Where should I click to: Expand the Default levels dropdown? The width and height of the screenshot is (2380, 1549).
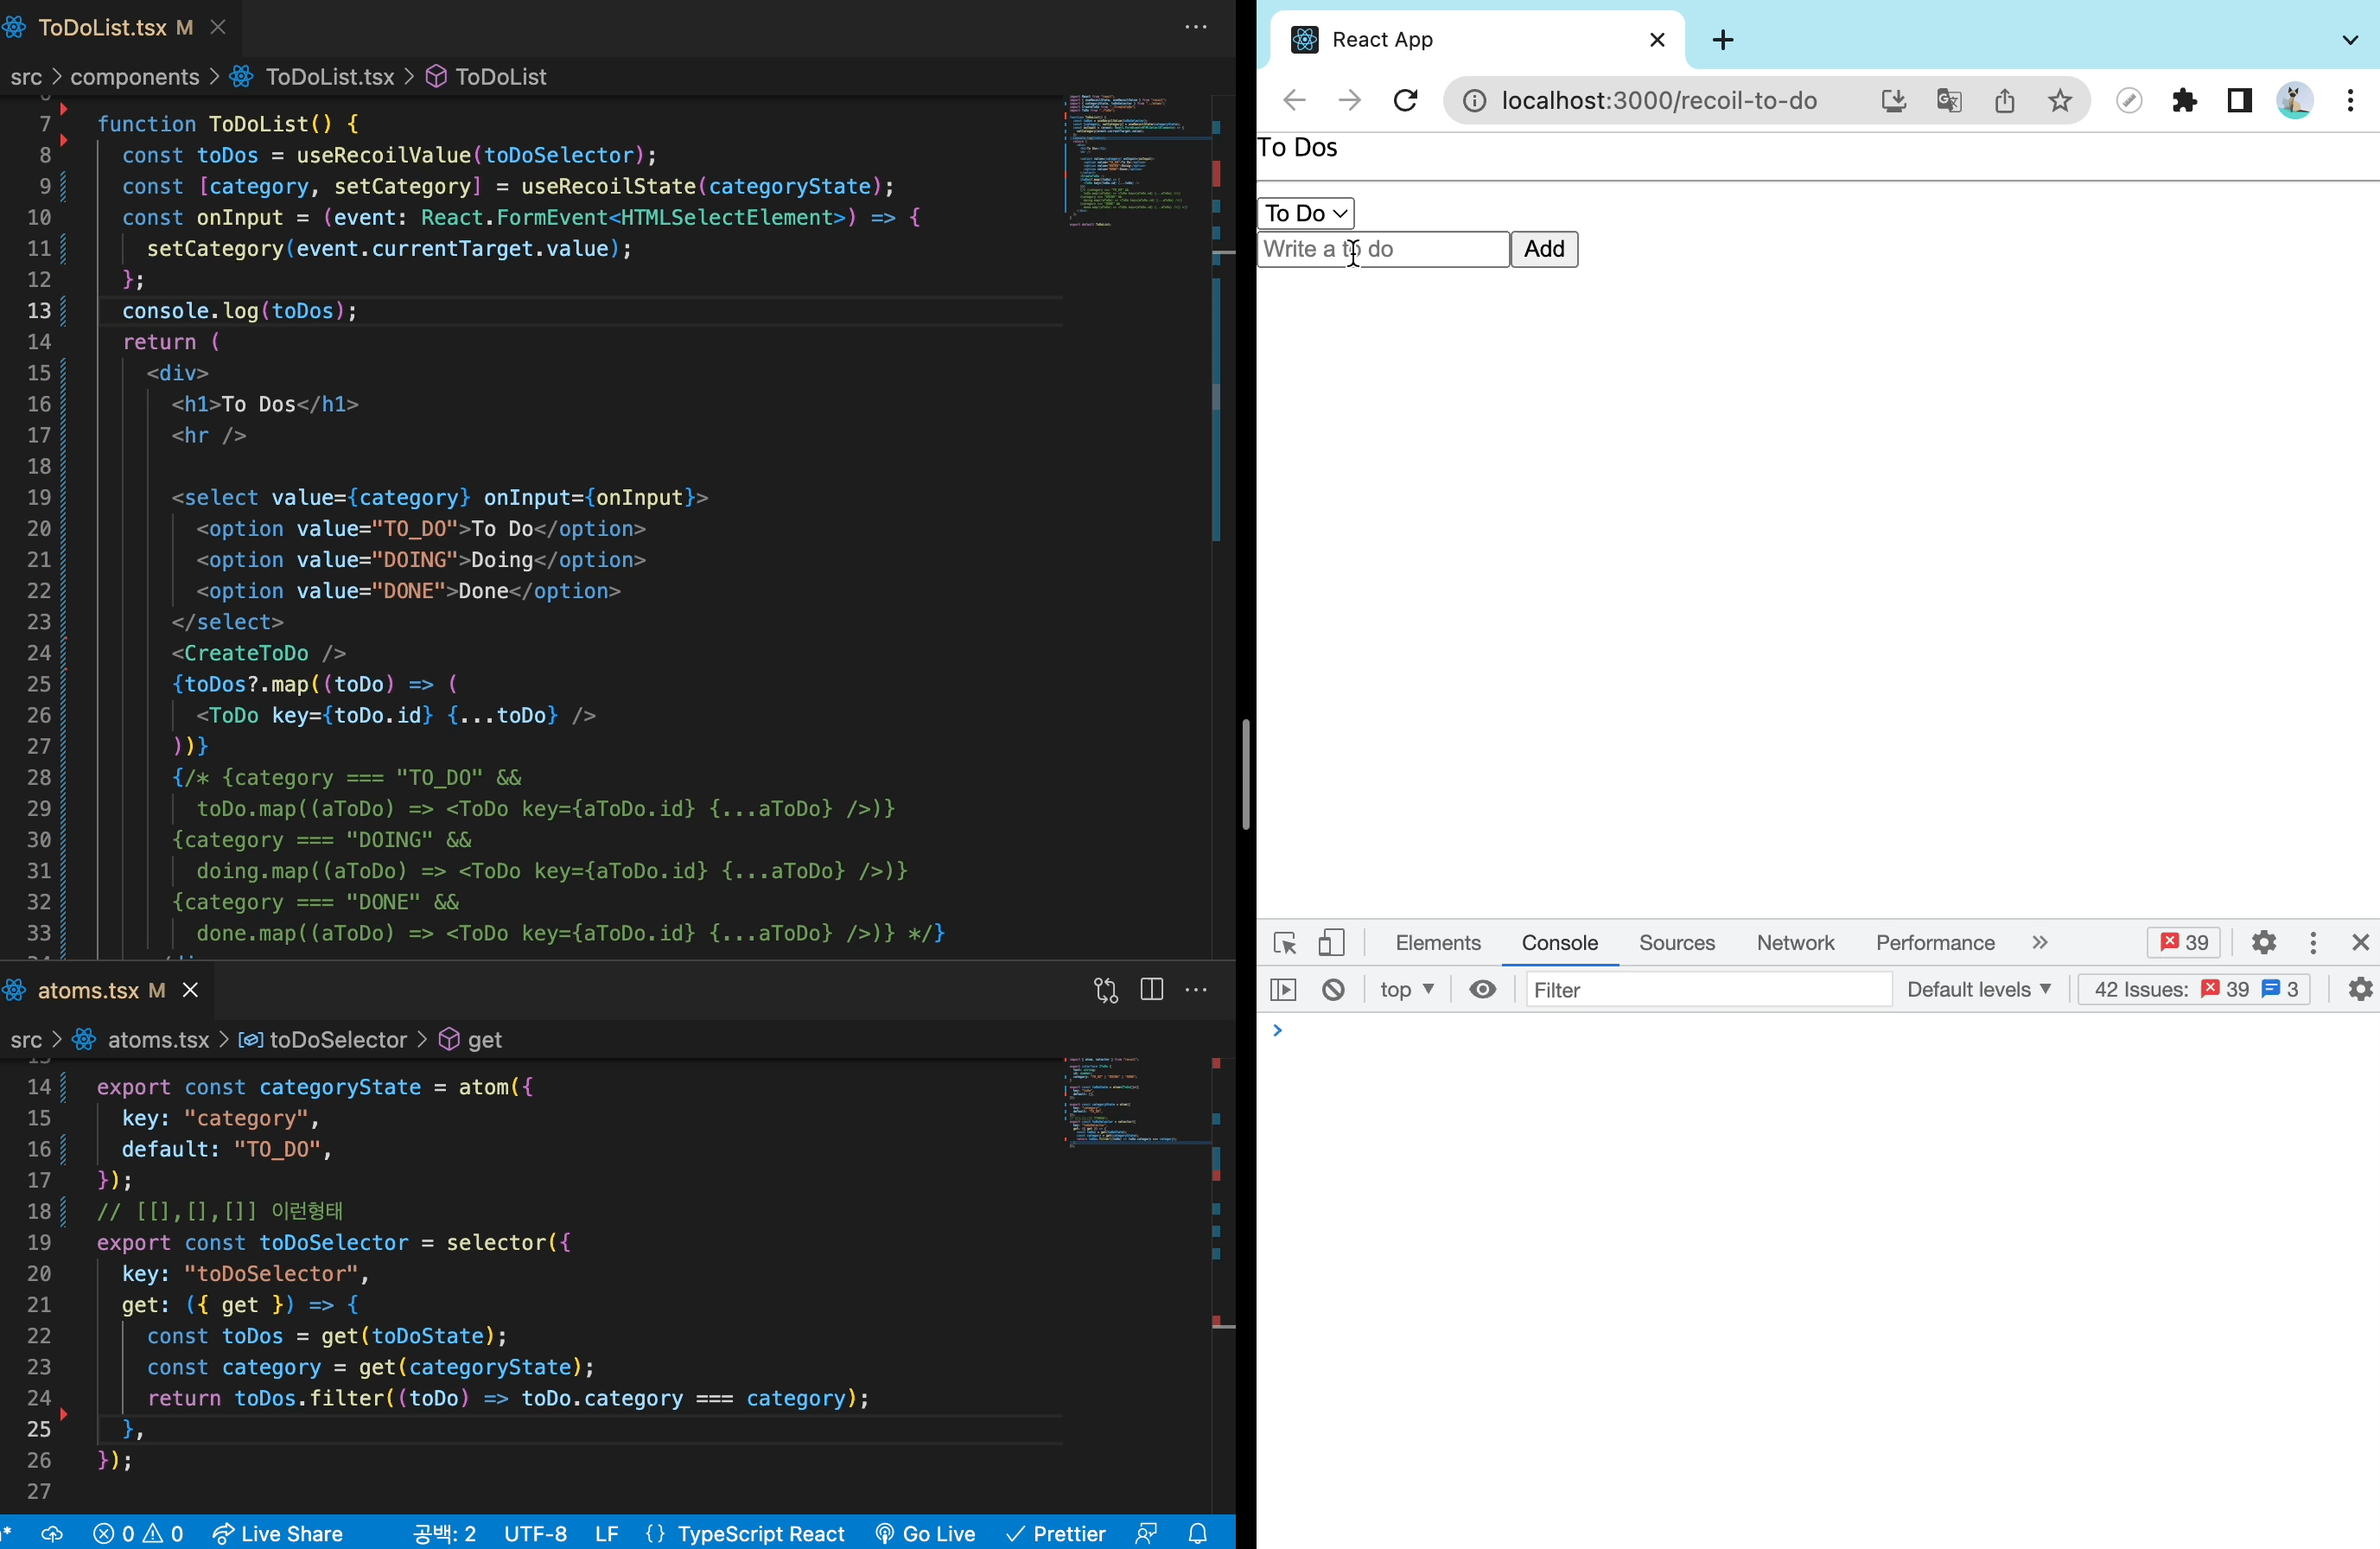pos(1978,990)
